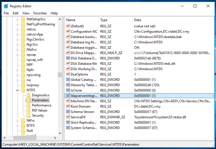Select the binary icon beside IsClone
216x149 pixels.
tap(68, 90)
